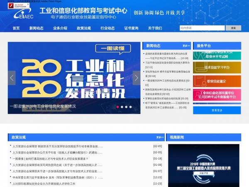Play the 2019年中国技能大赛 video thumbnail
The image size is (249, 187).
point(204,165)
